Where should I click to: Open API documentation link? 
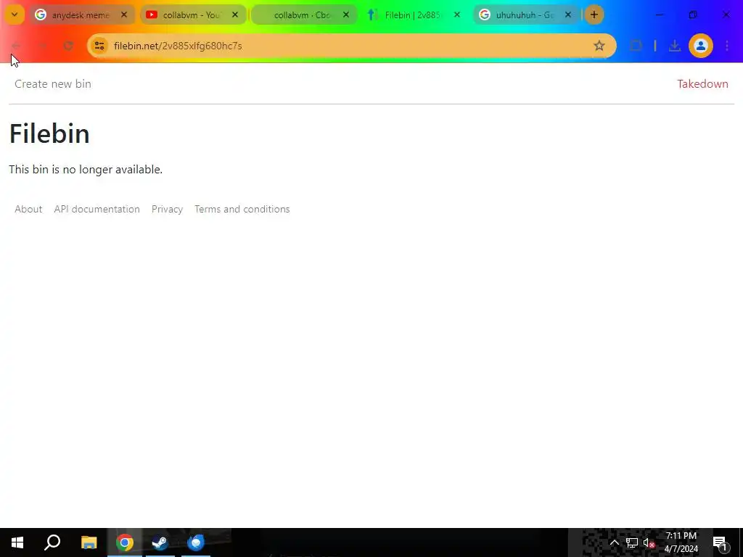pyautogui.click(x=97, y=209)
